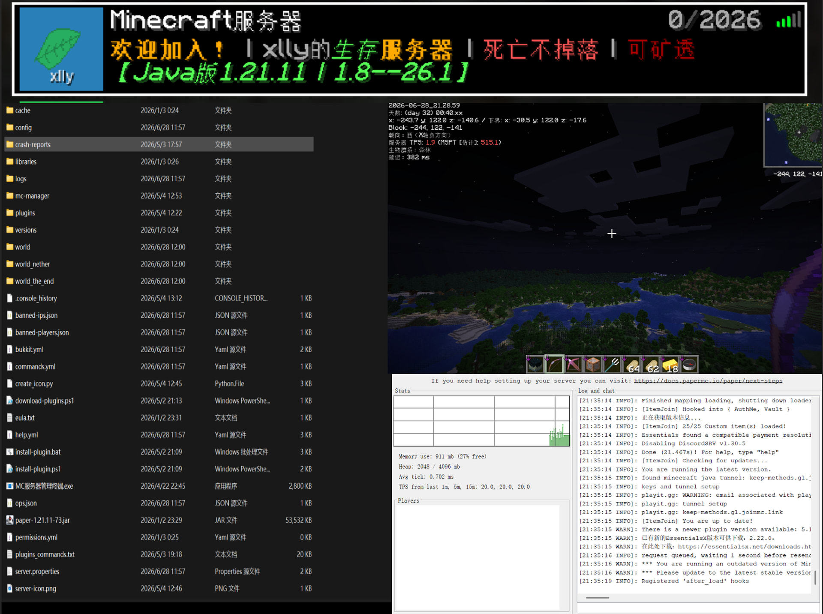Select the help.yml file name
This screenshot has width=823, height=614.
pos(27,435)
